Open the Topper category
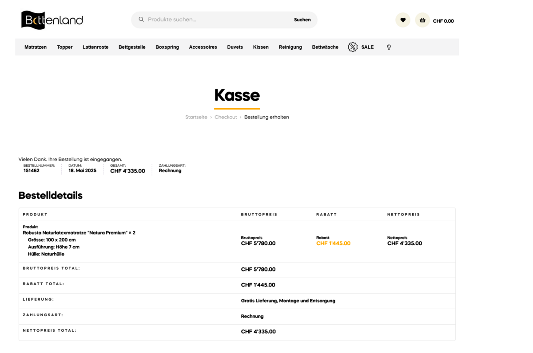This screenshot has height=353, width=533. coord(65,47)
